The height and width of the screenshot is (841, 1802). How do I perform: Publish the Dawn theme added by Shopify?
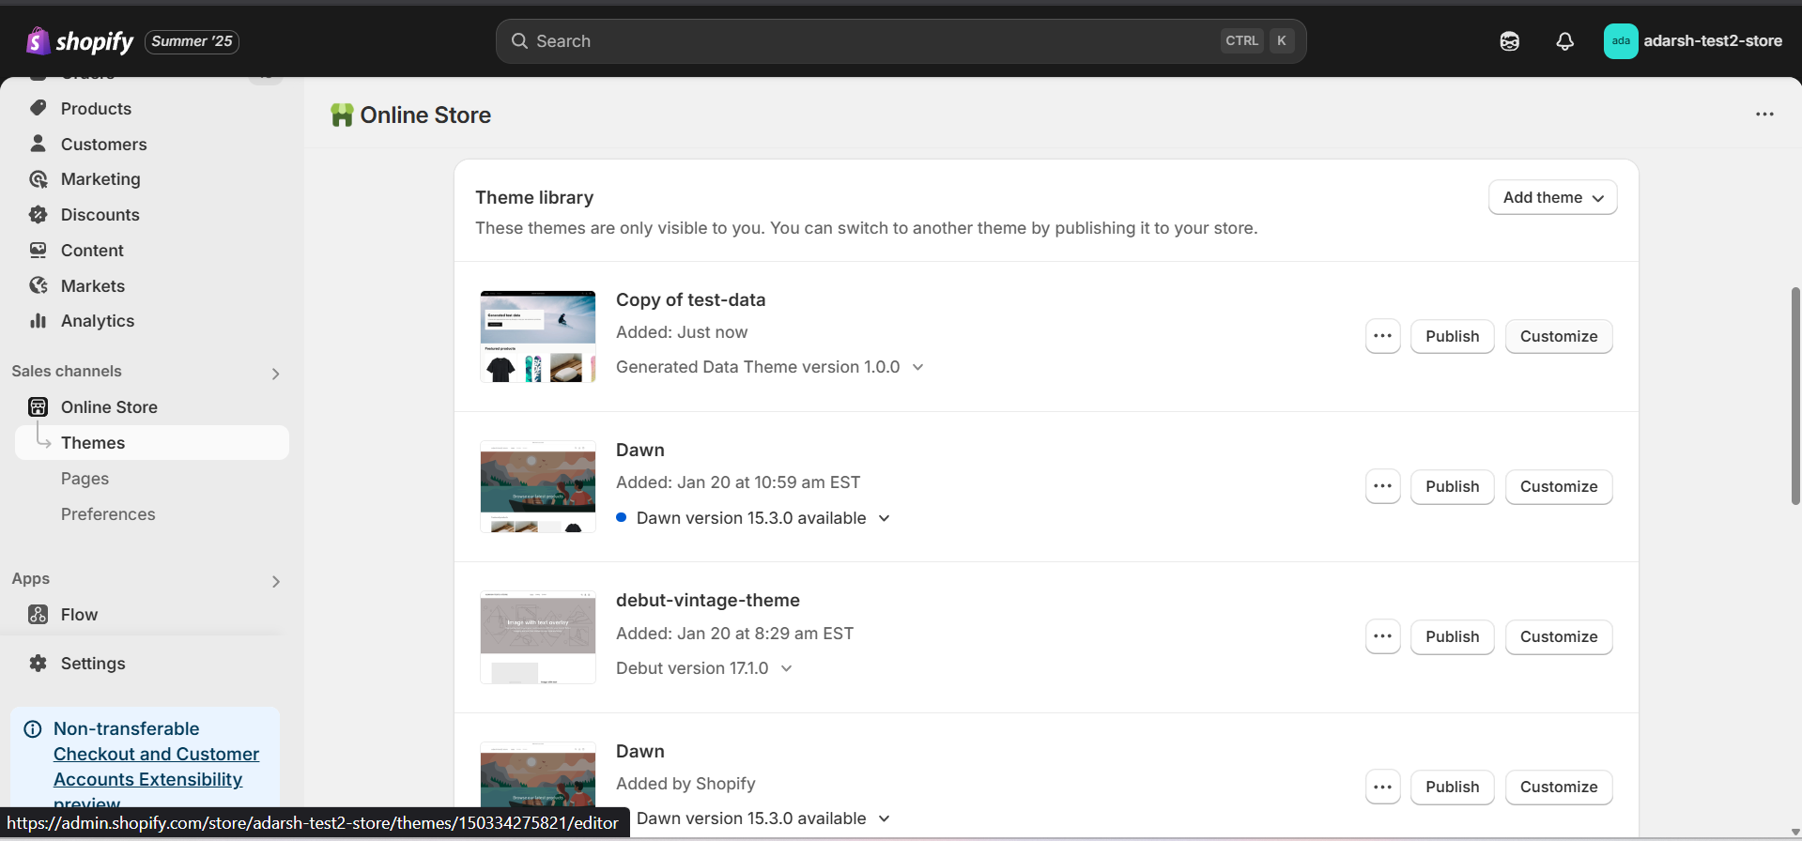[x=1452, y=787]
